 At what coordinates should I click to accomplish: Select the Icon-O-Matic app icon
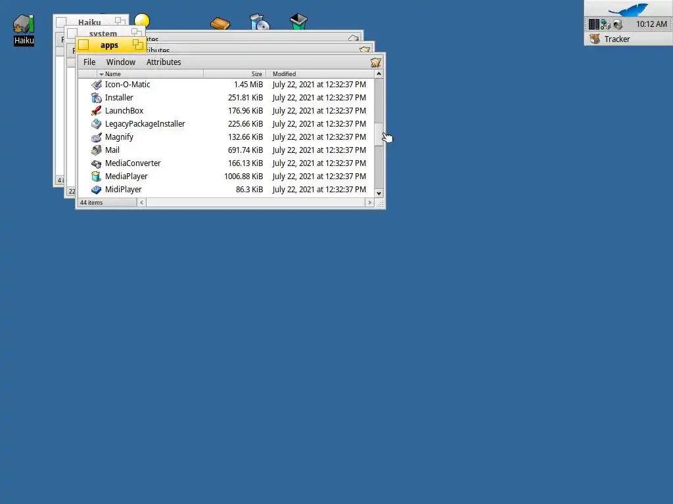pyautogui.click(x=97, y=85)
